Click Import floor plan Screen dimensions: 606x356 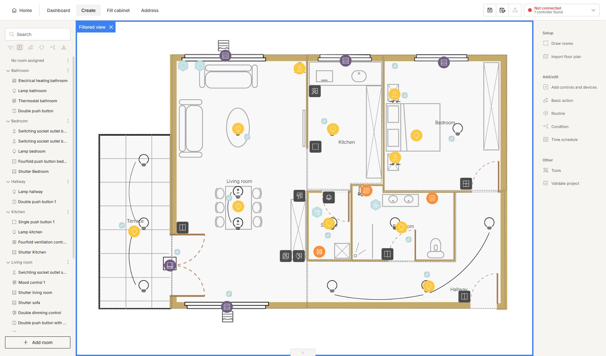[x=562, y=57]
